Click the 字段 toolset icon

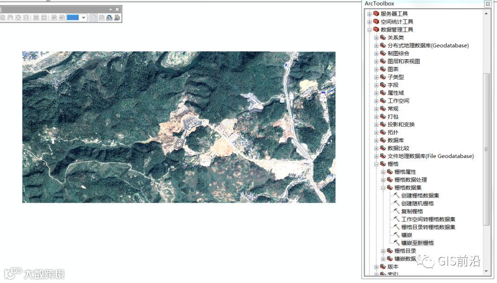383,85
